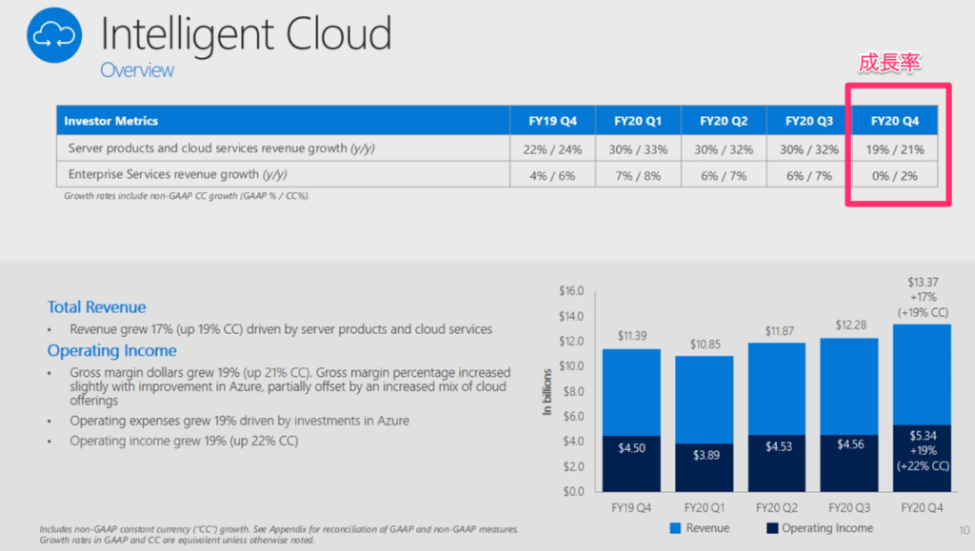Viewport: 975px width, 551px height.
Task: Click the "$0.0" y-axis tick label
Action: 574,491
